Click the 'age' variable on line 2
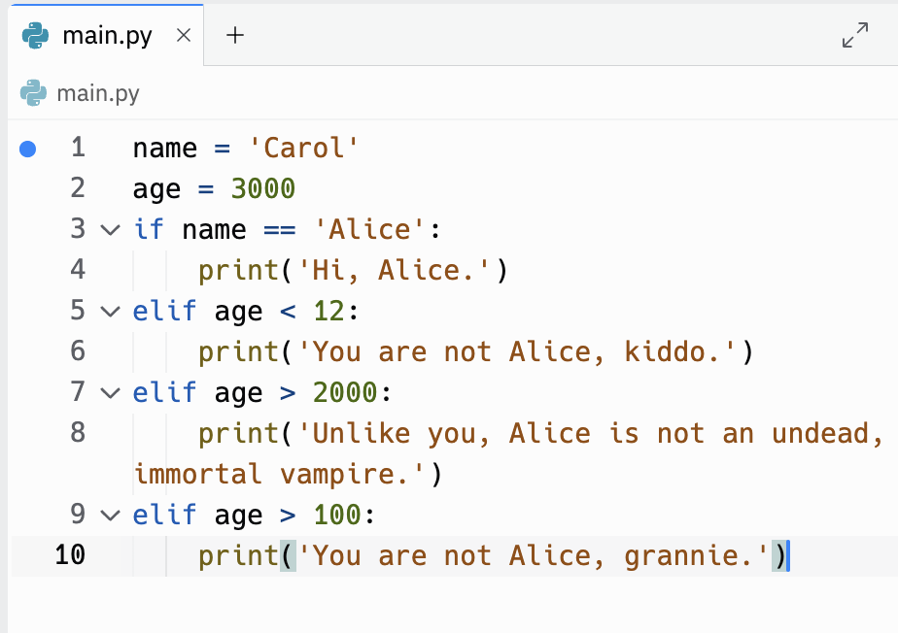 click(156, 190)
